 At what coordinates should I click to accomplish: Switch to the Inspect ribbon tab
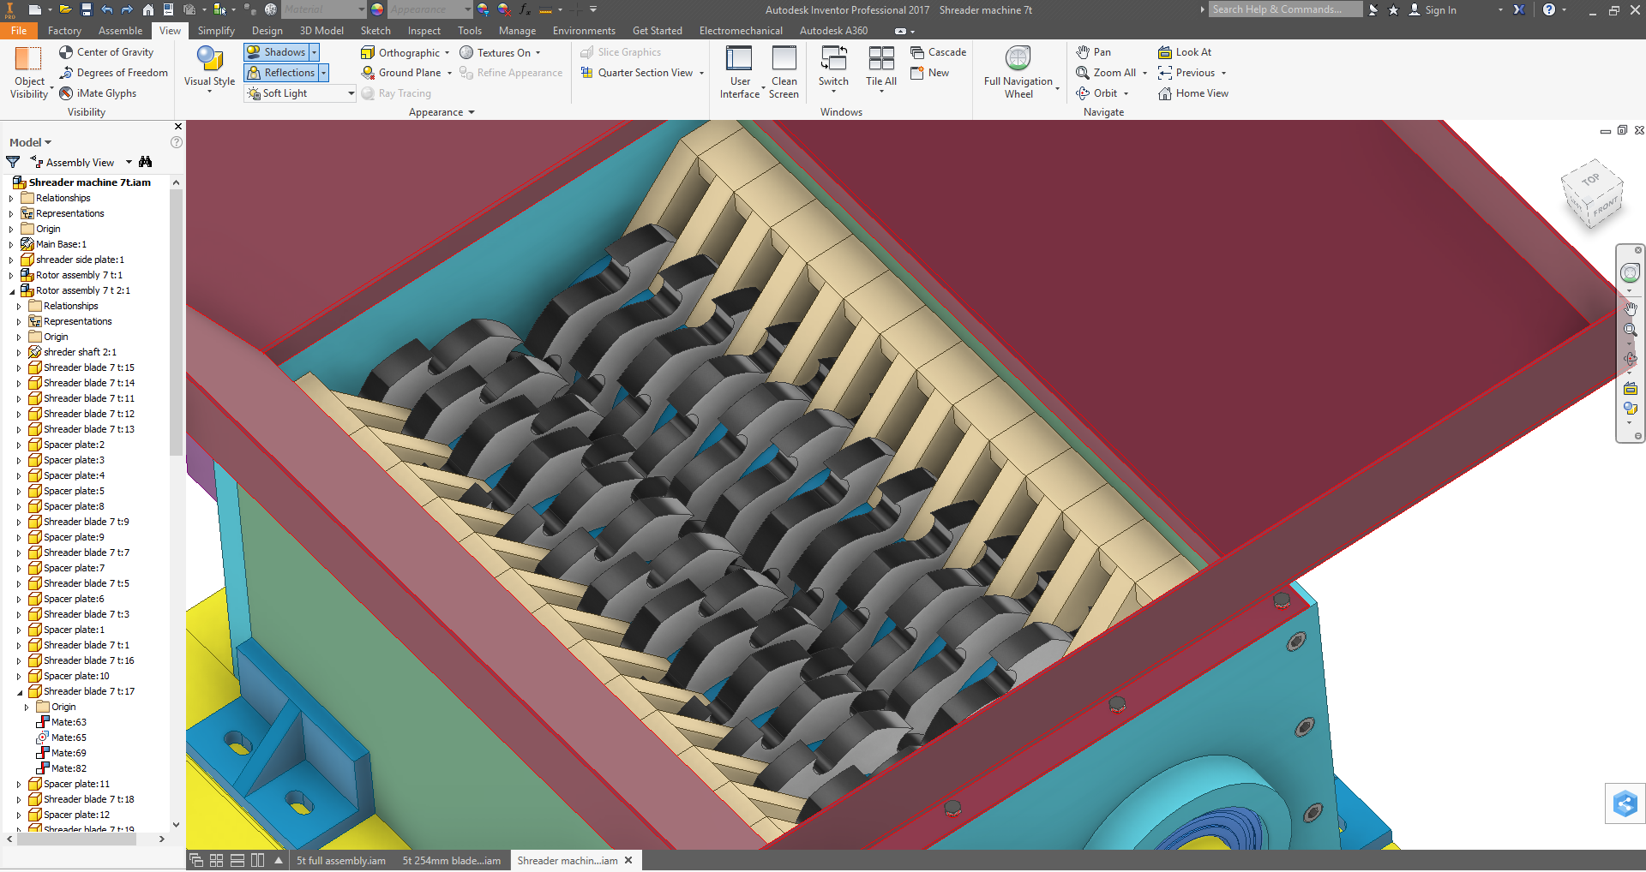pos(424,31)
